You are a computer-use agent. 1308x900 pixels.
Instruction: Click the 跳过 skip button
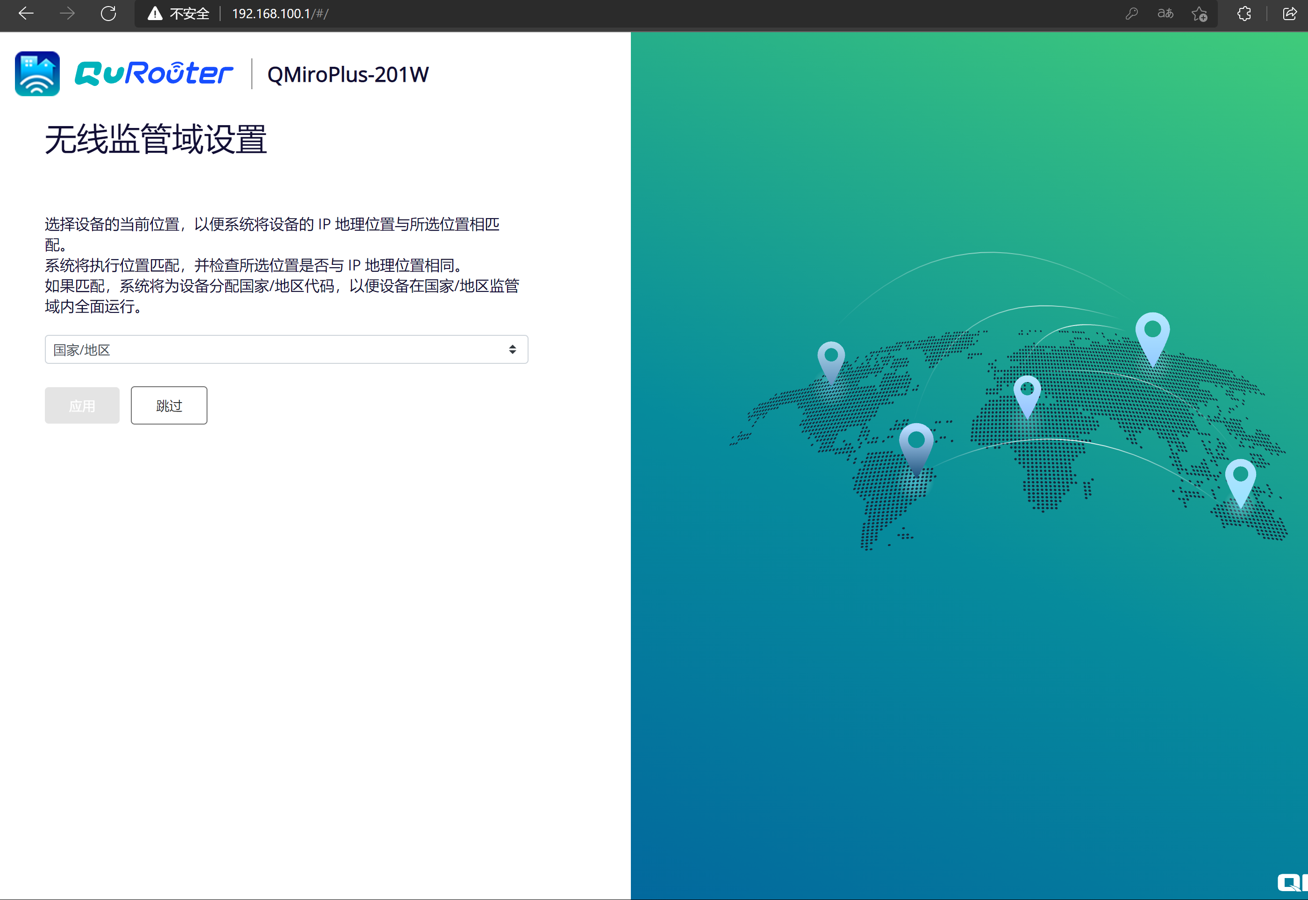pyautogui.click(x=169, y=405)
